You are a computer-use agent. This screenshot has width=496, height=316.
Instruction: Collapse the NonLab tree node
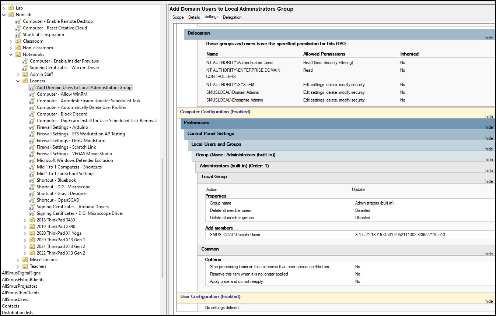(x=4, y=15)
